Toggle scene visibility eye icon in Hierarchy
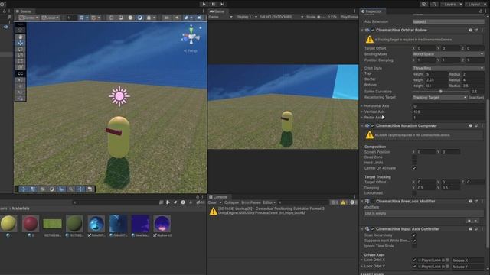This screenshot has width=490, height=275. (6, 27)
